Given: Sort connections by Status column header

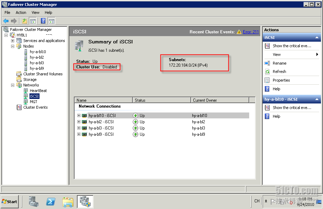Looking at the screenshot, I should pos(161,100).
